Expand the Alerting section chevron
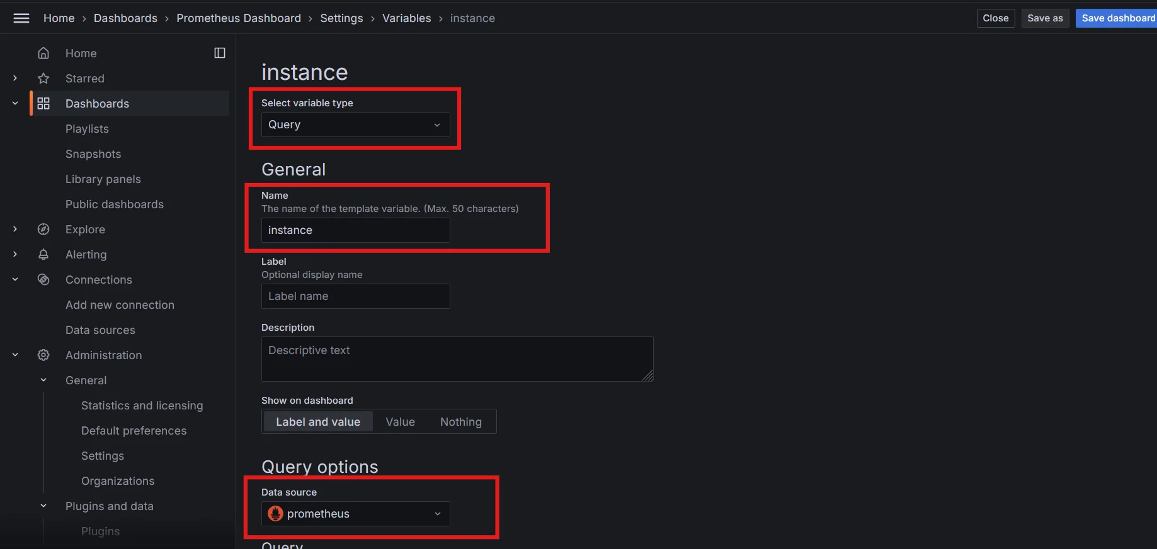The width and height of the screenshot is (1157, 549). click(15, 254)
